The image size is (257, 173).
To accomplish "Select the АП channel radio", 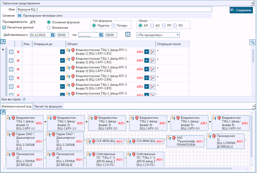I will [x=140, y=26].
